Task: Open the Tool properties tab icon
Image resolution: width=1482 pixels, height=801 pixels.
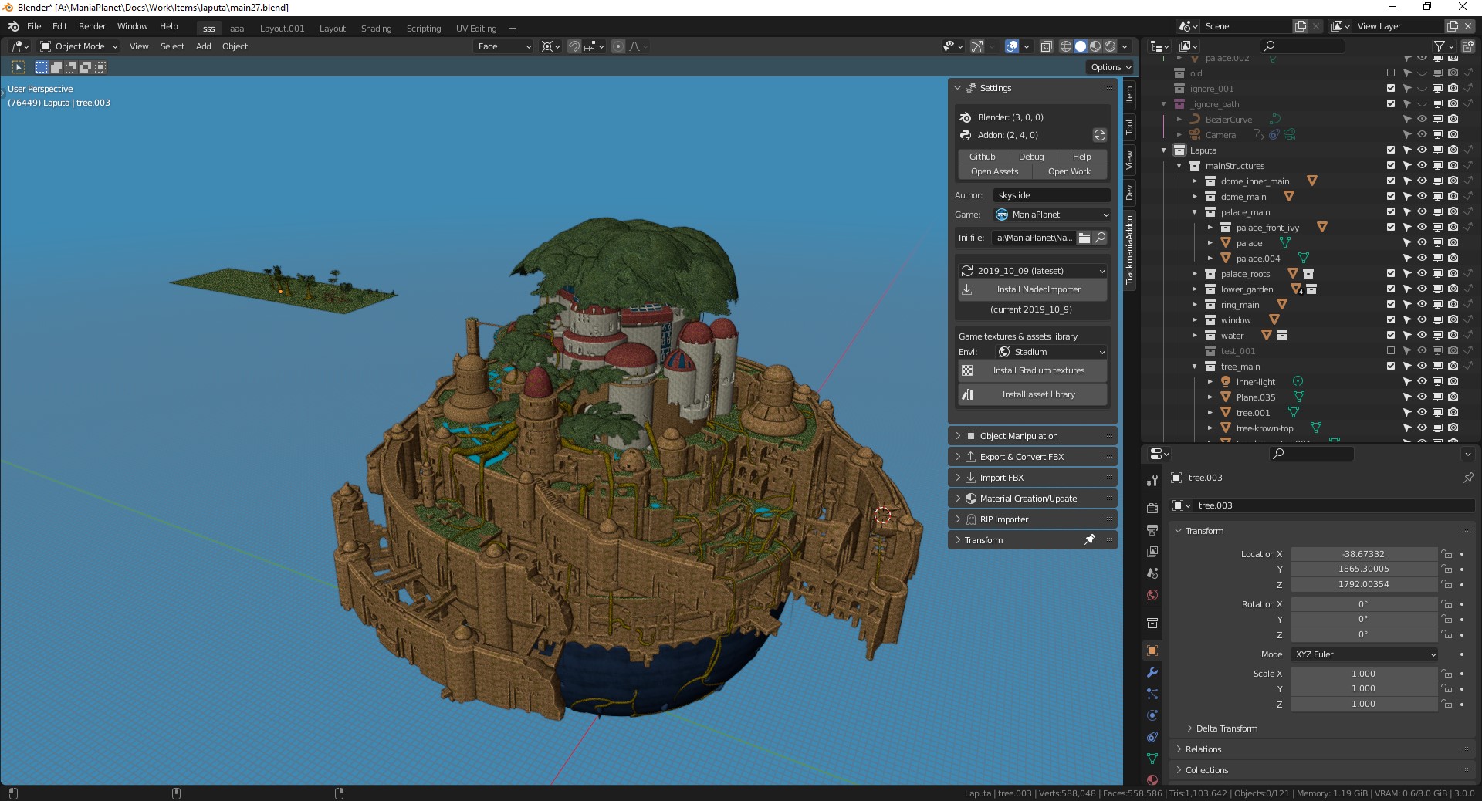Action: tap(1152, 480)
